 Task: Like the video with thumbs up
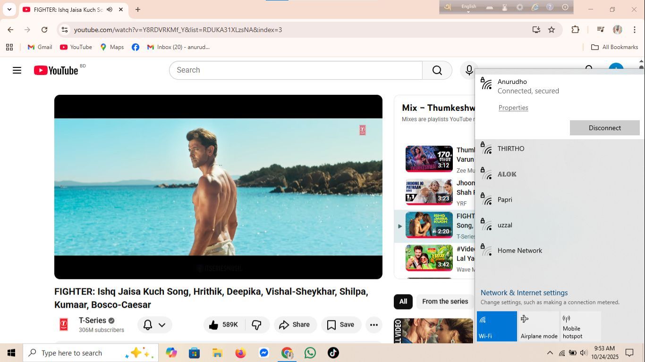[223, 325]
